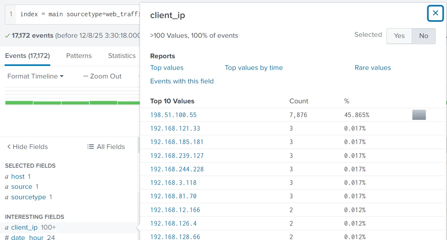
Task: Filter by IP 198.51.100.55
Action: 173,115
